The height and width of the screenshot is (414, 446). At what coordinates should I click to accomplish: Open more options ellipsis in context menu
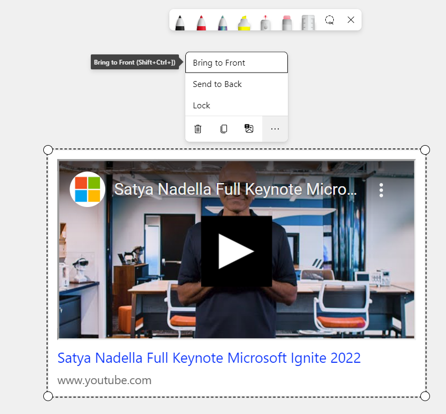click(x=275, y=129)
